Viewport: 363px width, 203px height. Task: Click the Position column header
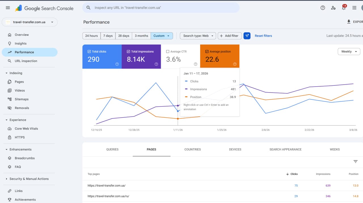[354, 174]
